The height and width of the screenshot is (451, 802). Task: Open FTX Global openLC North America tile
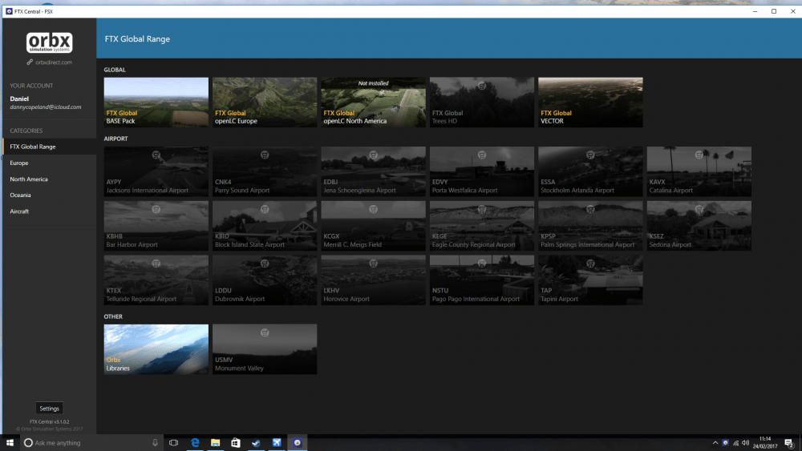pos(374,103)
